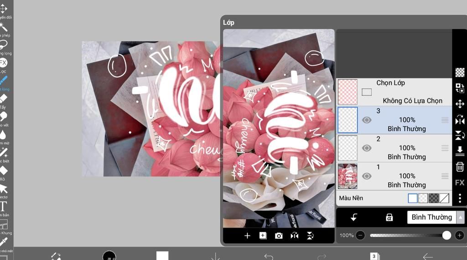Open the FX Filter tool in left toolbar
The image size is (467, 260).
click(x=3, y=63)
